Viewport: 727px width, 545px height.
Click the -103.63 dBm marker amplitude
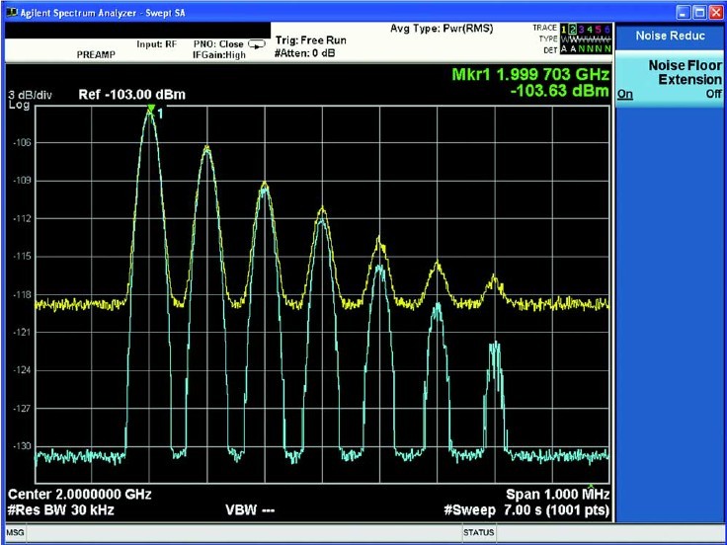(x=560, y=91)
